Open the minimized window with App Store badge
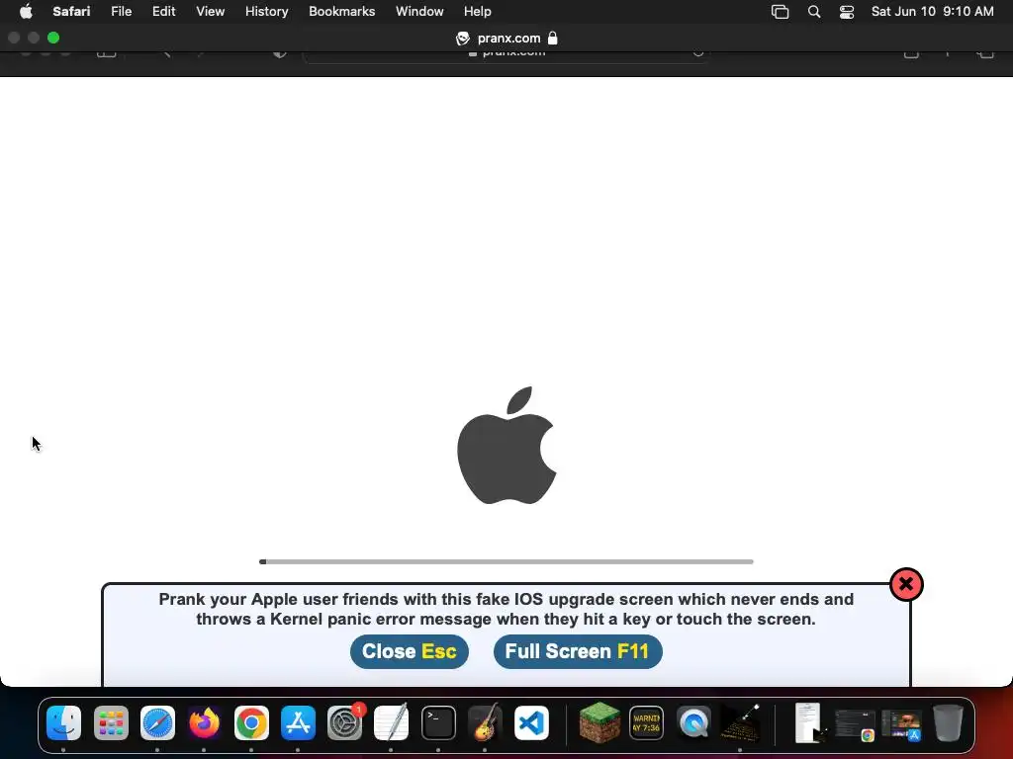The width and height of the screenshot is (1013, 759). point(902,724)
